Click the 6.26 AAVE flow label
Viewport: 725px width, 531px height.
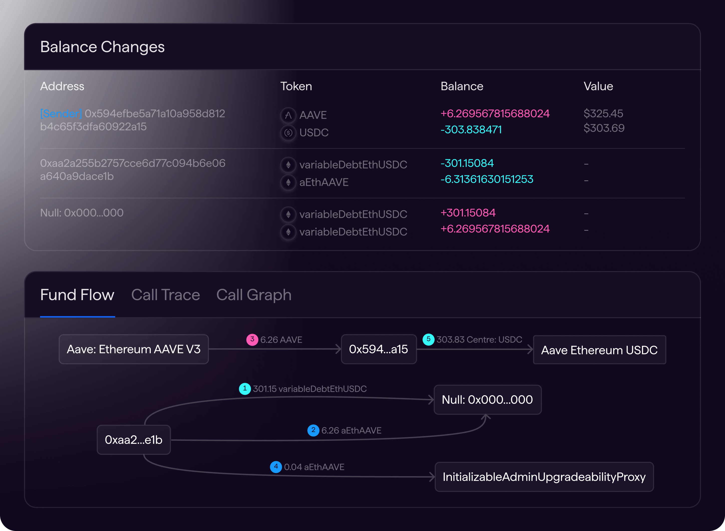[x=281, y=340]
